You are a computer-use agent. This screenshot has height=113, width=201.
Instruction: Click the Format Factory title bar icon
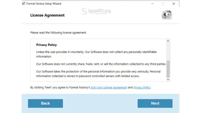(24, 4)
